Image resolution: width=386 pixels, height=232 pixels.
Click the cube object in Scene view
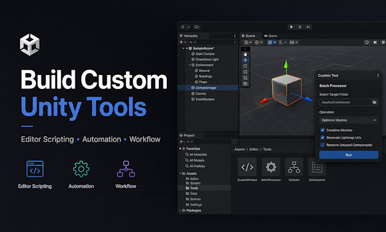coord(287,90)
